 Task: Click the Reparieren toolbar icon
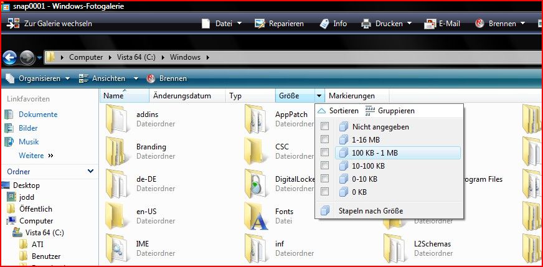coord(260,24)
